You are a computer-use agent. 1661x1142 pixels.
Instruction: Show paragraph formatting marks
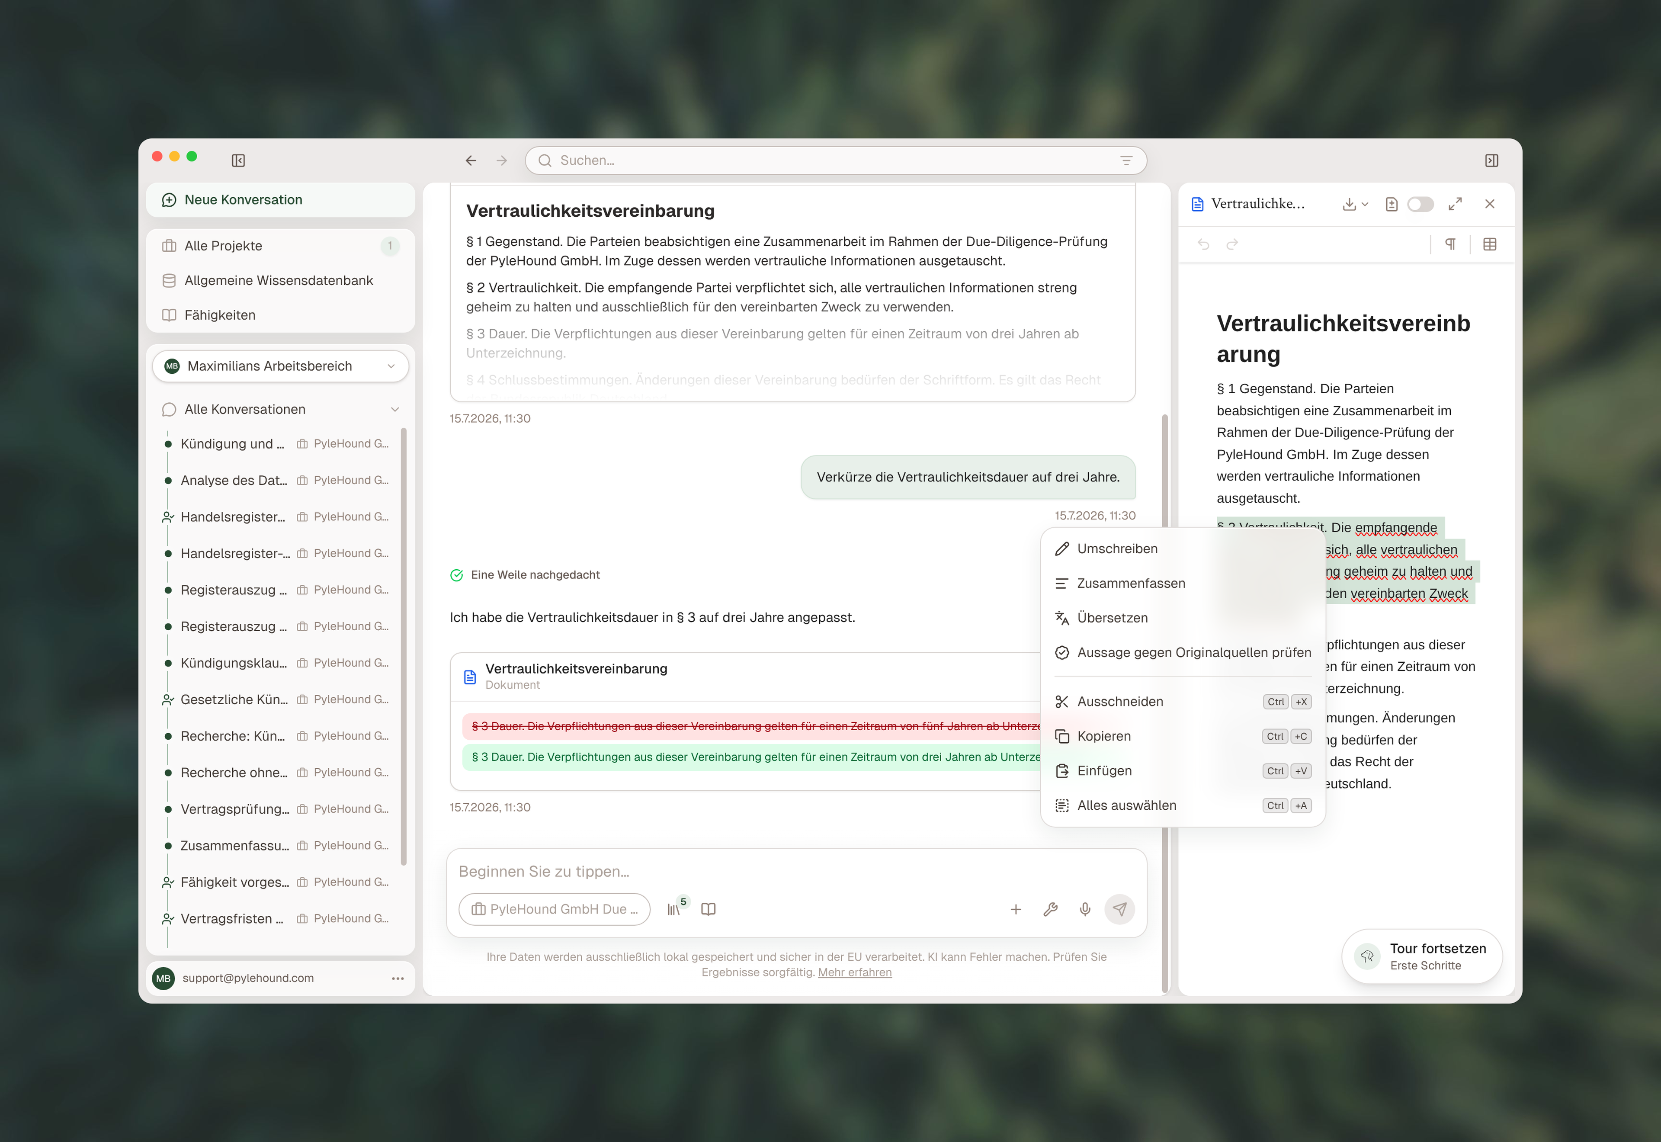tap(1451, 244)
